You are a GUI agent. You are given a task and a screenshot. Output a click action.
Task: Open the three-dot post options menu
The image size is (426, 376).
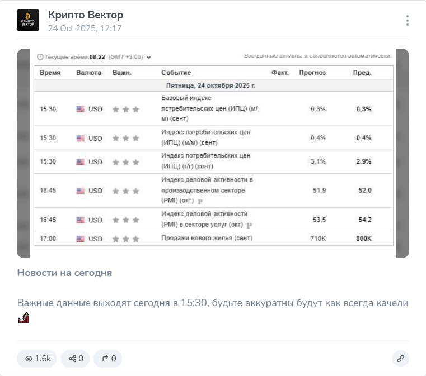pyautogui.click(x=408, y=21)
